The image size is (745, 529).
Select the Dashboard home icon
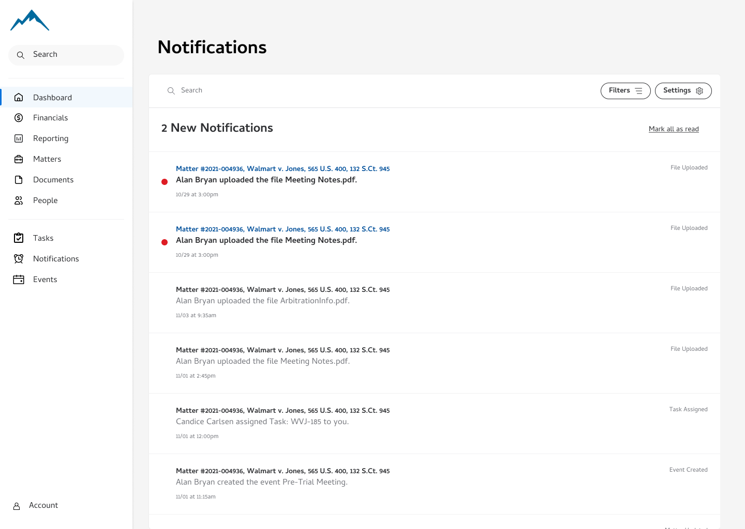point(19,97)
